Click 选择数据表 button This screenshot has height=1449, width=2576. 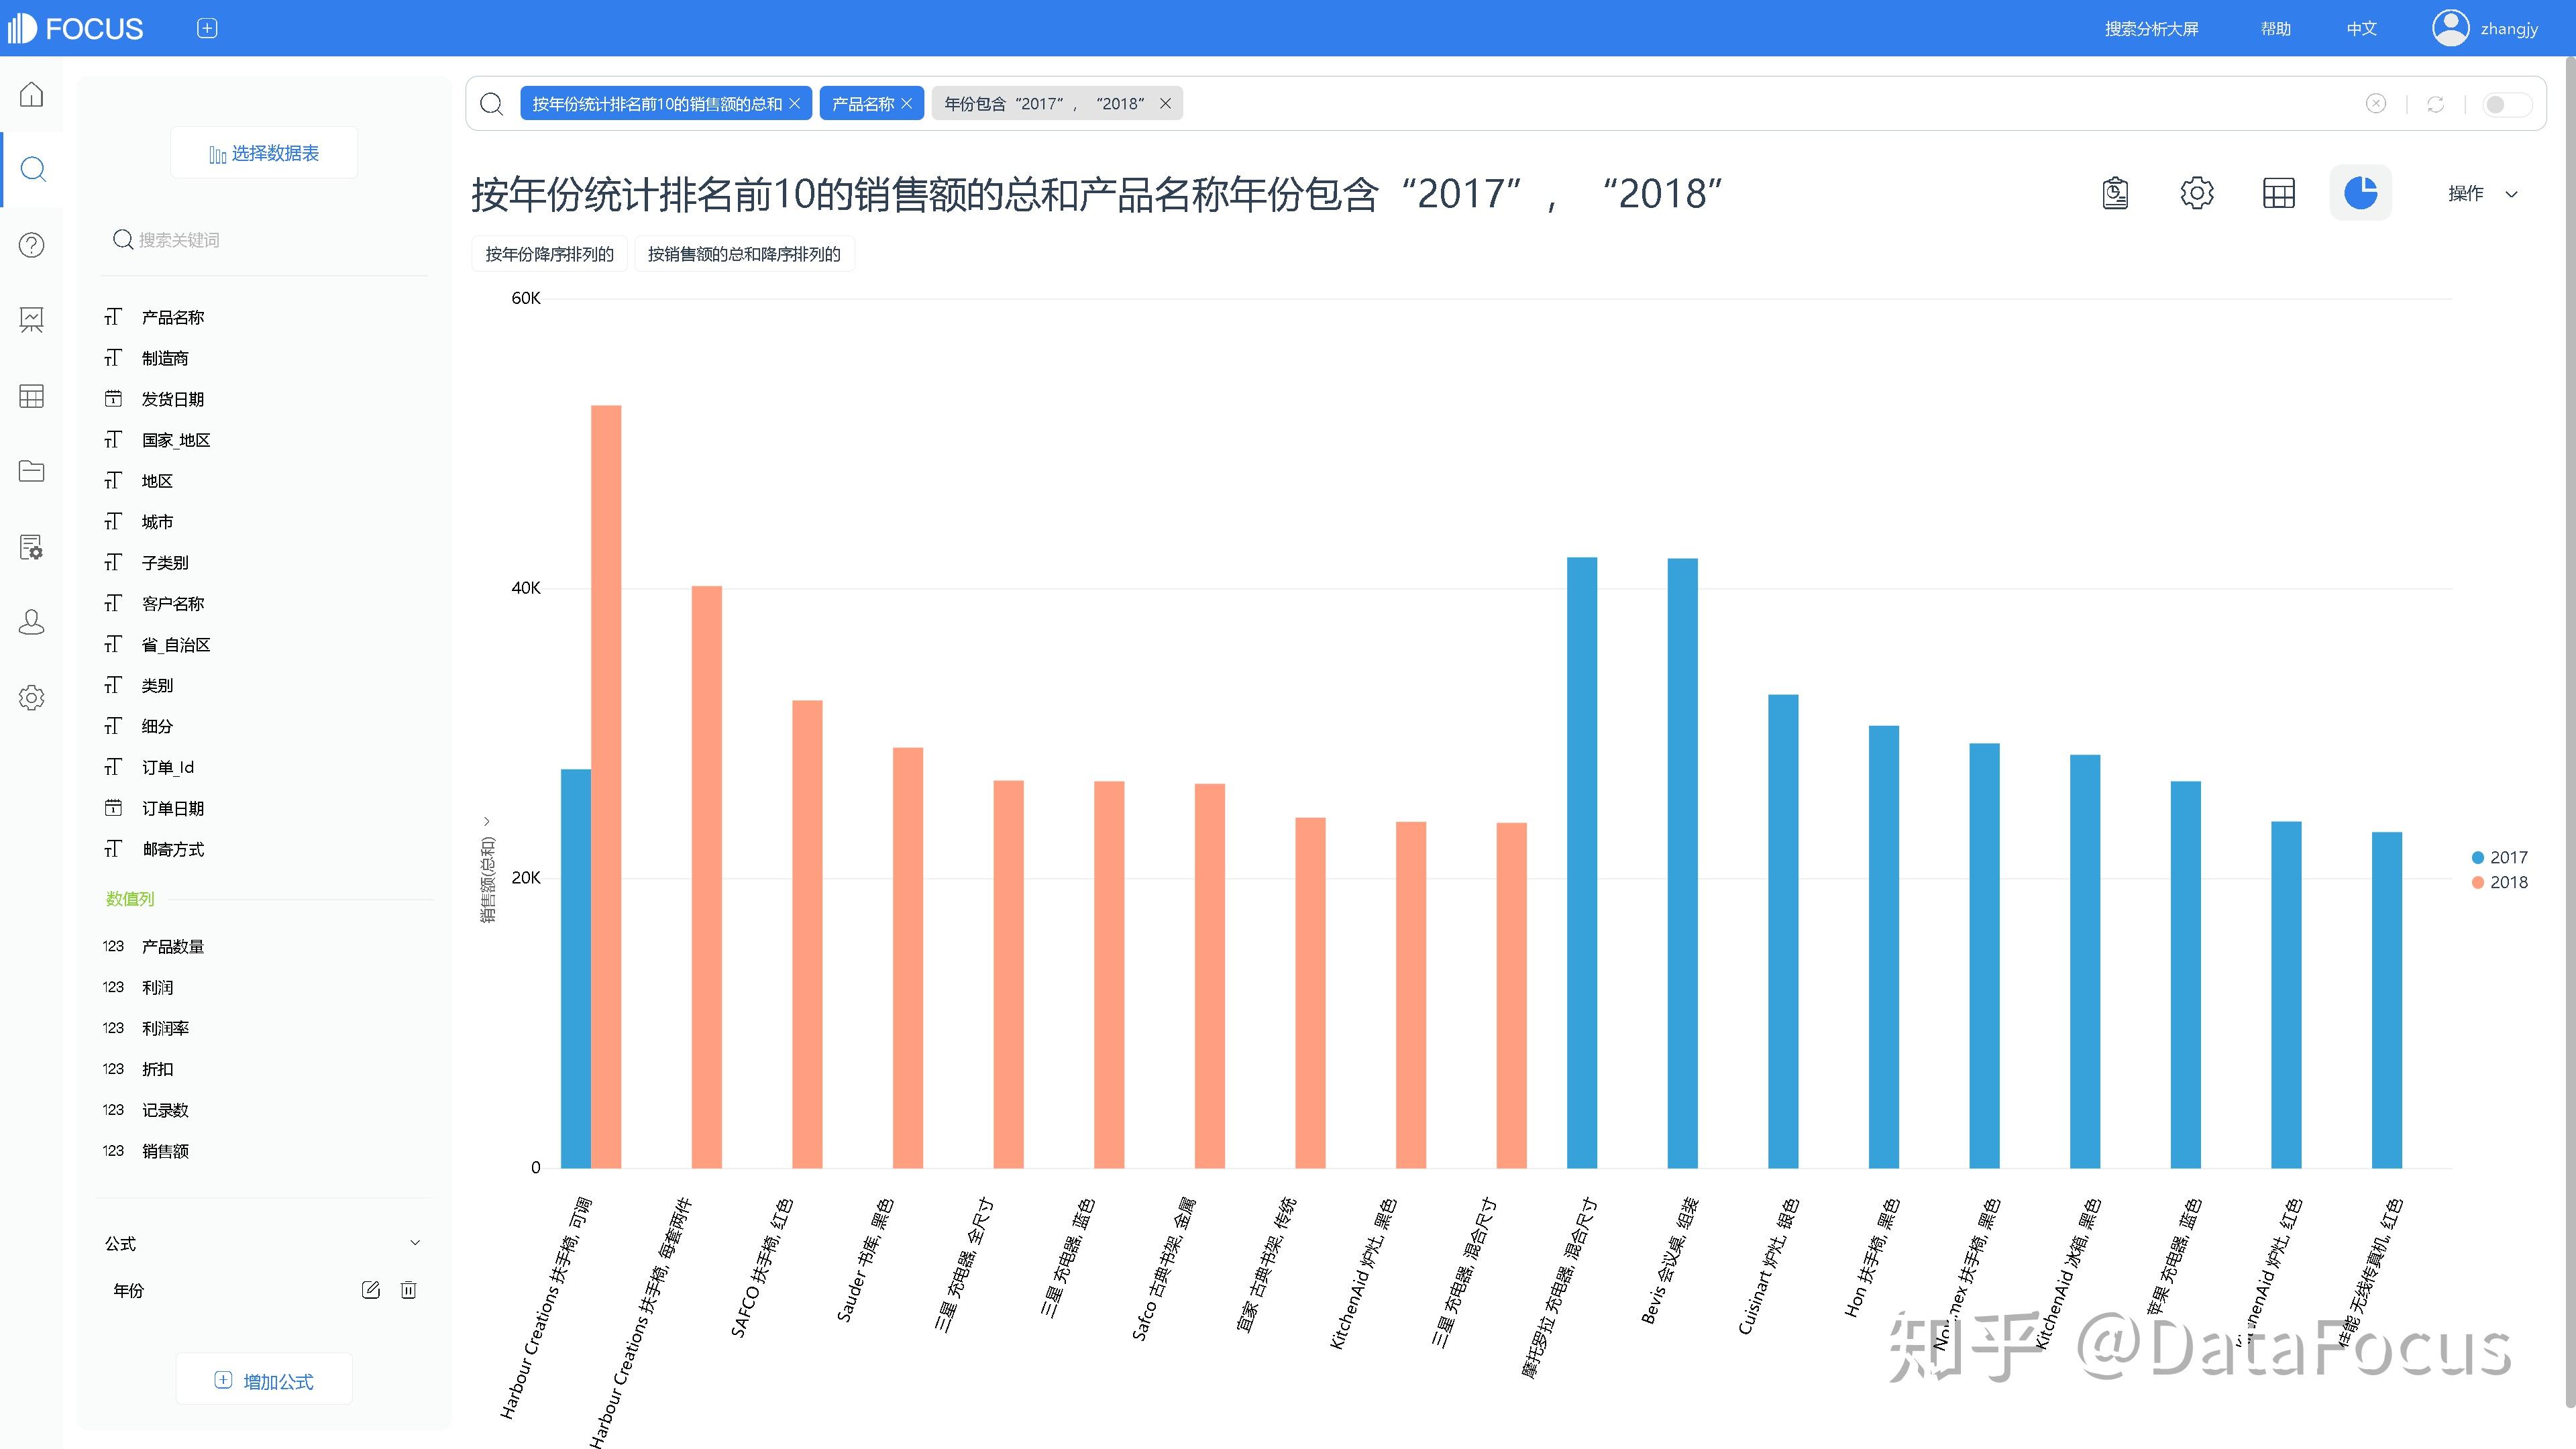(x=264, y=153)
